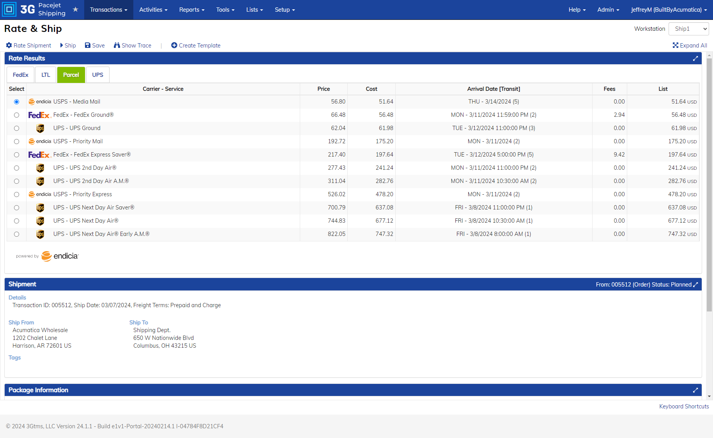
Task: Open the Setup dropdown menu
Action: 285,10
